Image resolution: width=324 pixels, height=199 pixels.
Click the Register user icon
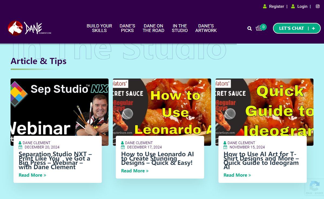265,6
